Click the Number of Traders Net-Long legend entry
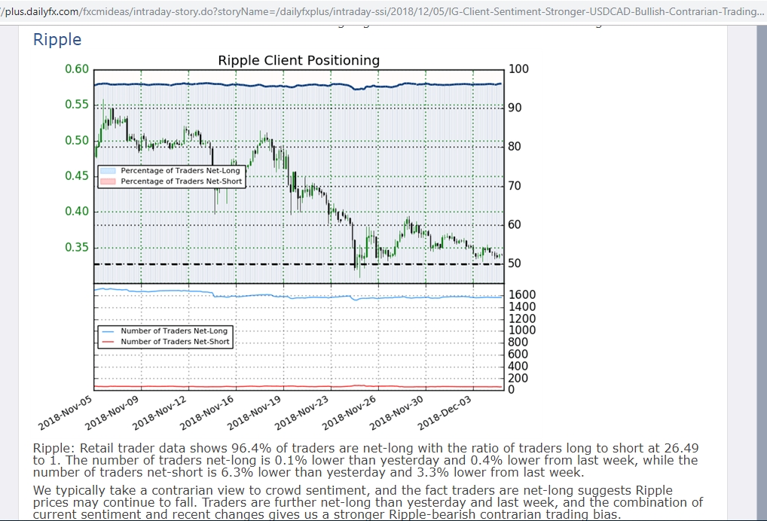The height and width of the screenshot is (521, 767). coord(165,331)
